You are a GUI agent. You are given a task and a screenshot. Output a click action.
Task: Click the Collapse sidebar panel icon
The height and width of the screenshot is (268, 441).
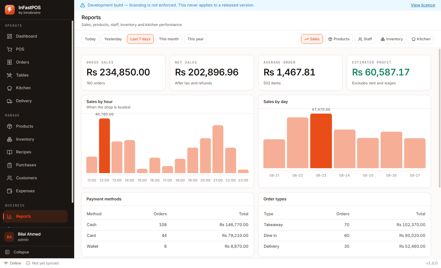pyautogui.click(x=8, y=252)
